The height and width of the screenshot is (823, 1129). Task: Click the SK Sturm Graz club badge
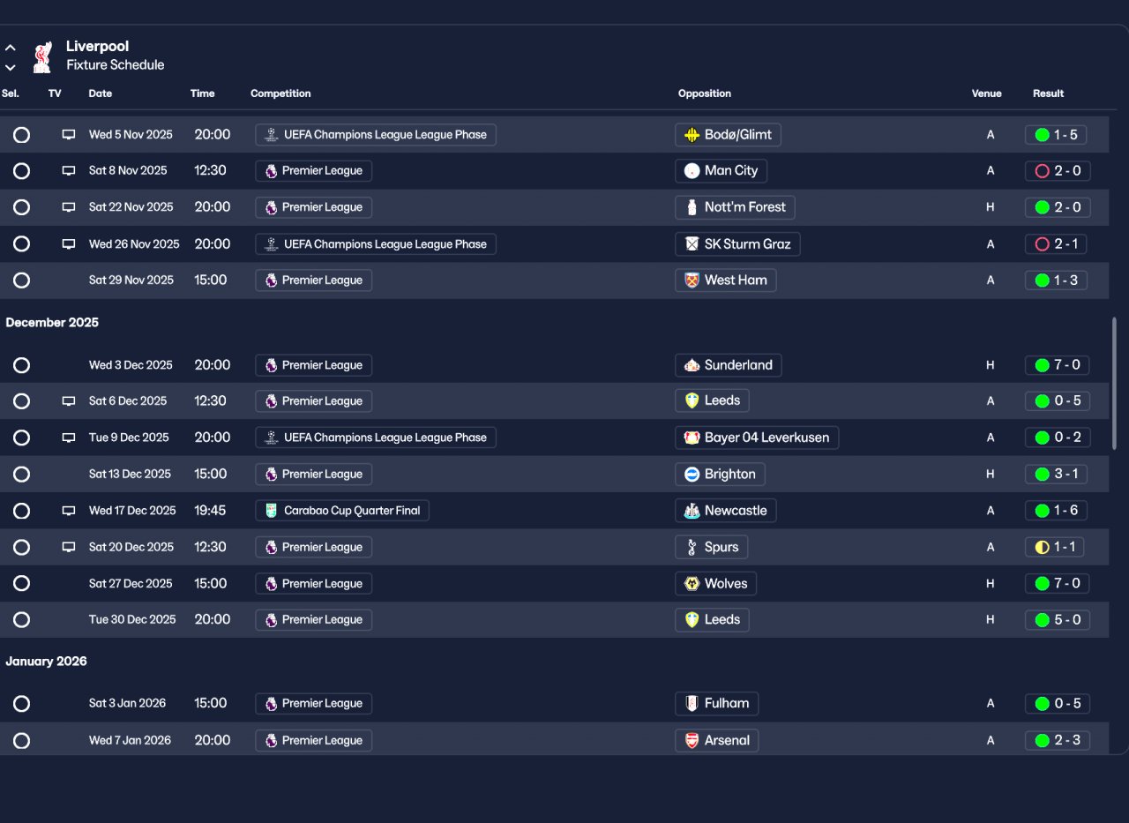tap(692, 244)
